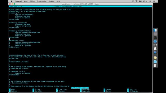The height and width of the screenshot is (93, 166).
Task: Open the yellow icon in the Dock
Action: (x=155, y=58)
